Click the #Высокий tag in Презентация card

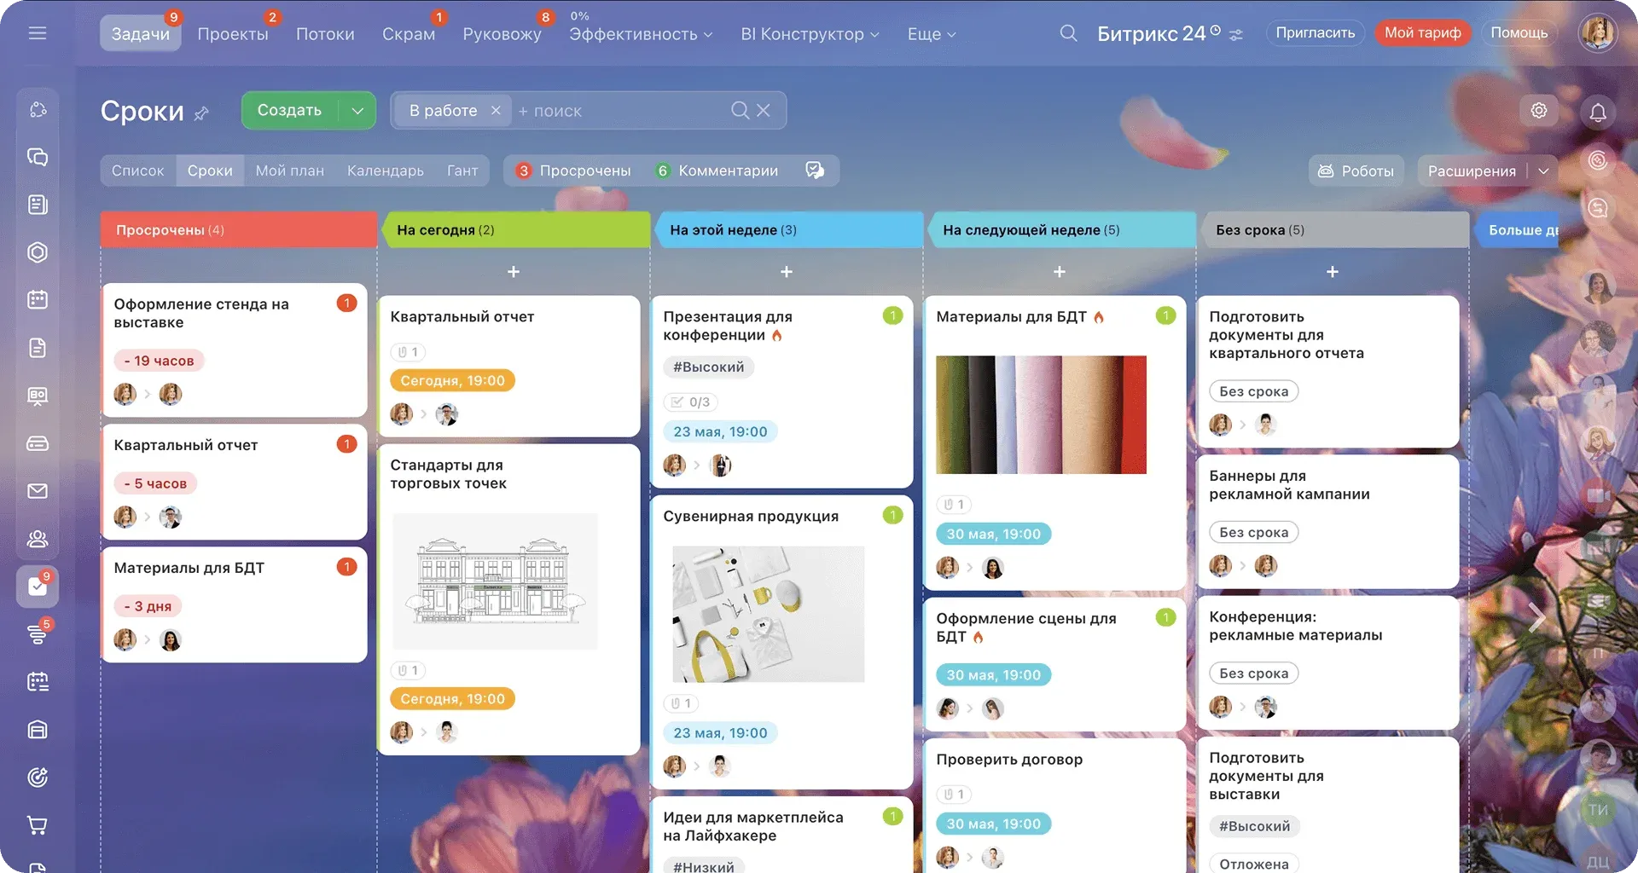(709, 367)
